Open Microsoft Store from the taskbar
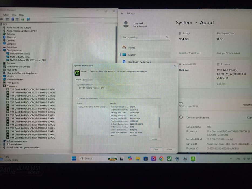Viewport: 252px width, 189px height. [146, 159]
